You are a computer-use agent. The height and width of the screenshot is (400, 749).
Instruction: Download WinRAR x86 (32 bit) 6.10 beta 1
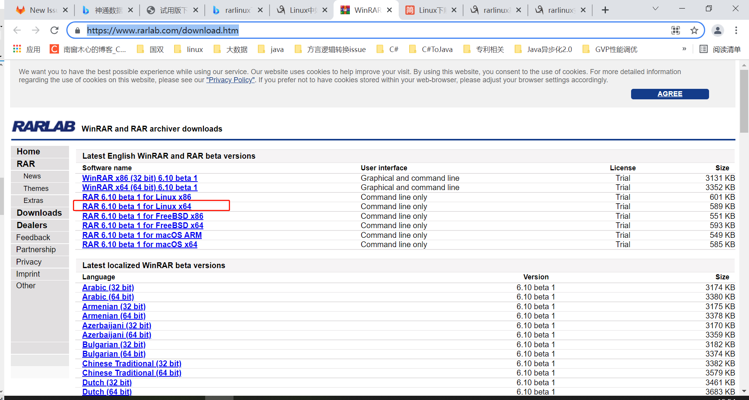(x=140, y=178)
